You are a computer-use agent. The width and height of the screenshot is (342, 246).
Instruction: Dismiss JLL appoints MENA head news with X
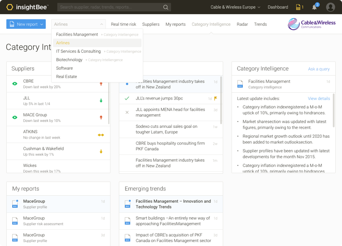coord(127,112)
